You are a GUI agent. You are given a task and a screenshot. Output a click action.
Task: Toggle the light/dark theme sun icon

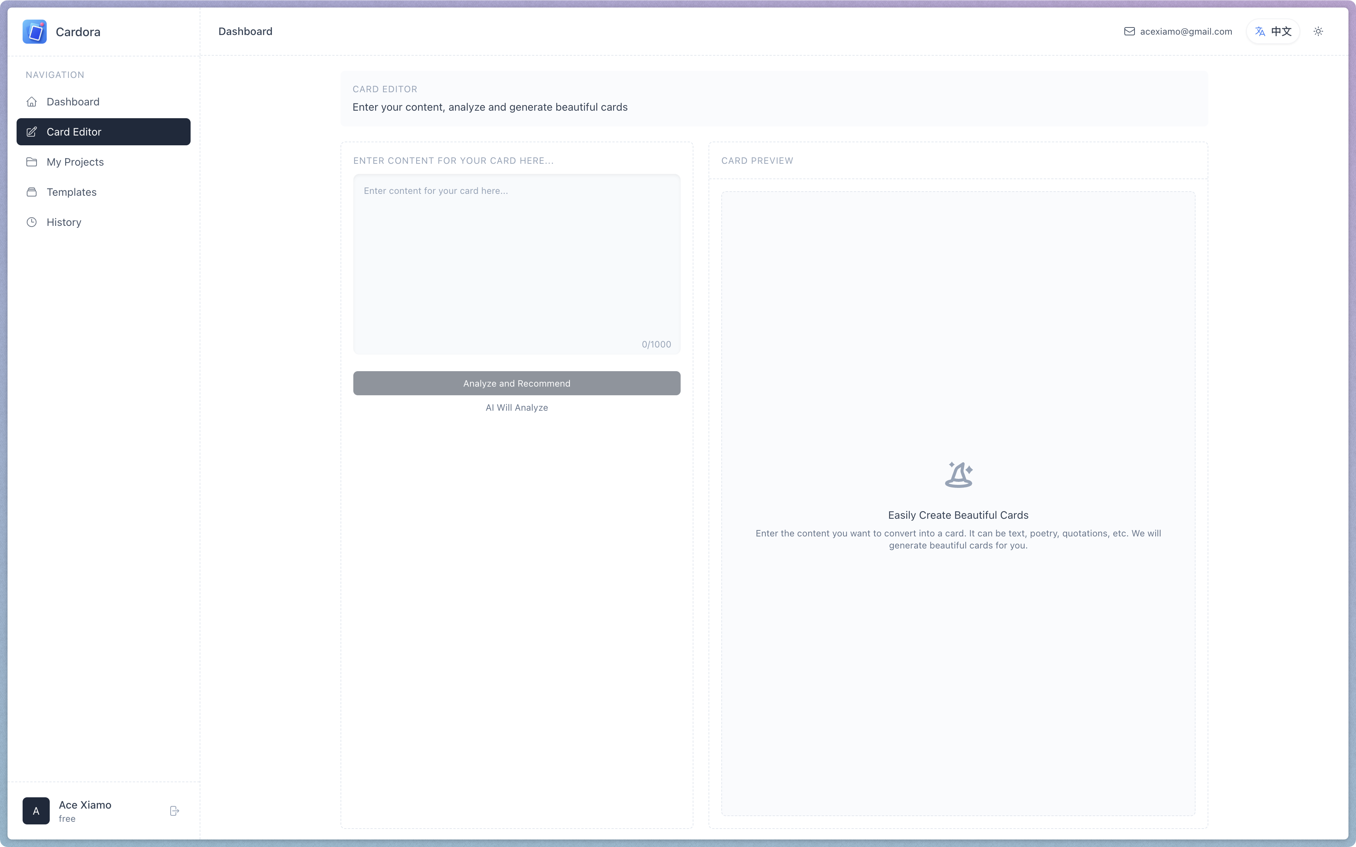coord(1318,31)
